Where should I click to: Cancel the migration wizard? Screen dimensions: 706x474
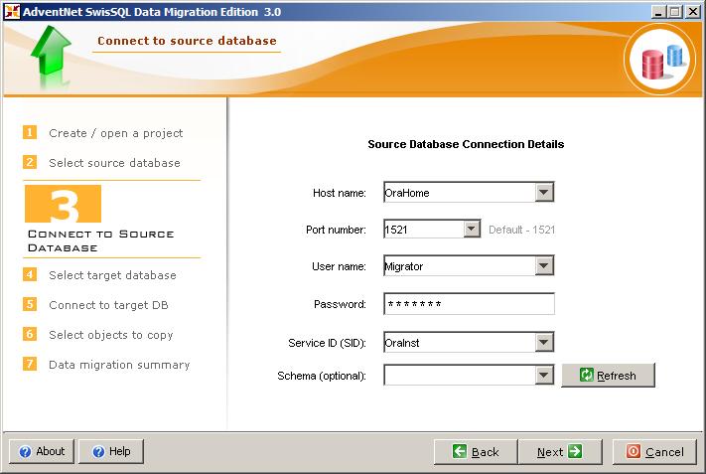point(654,451)
